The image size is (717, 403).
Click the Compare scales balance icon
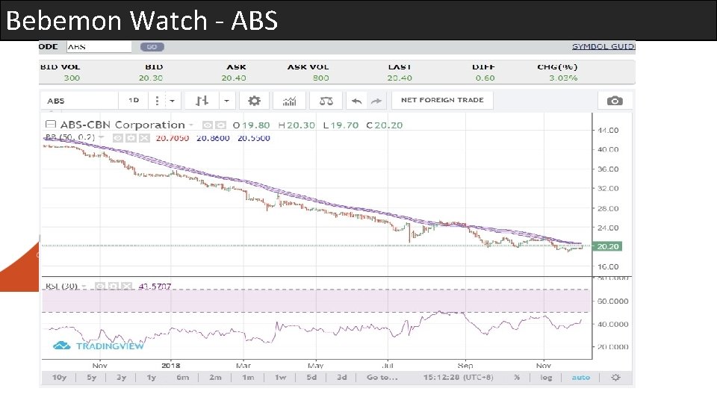tap(326, 101)
